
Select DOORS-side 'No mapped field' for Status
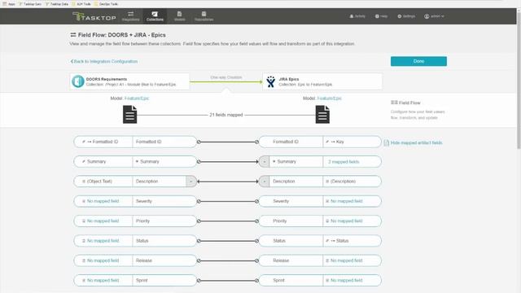103,241
